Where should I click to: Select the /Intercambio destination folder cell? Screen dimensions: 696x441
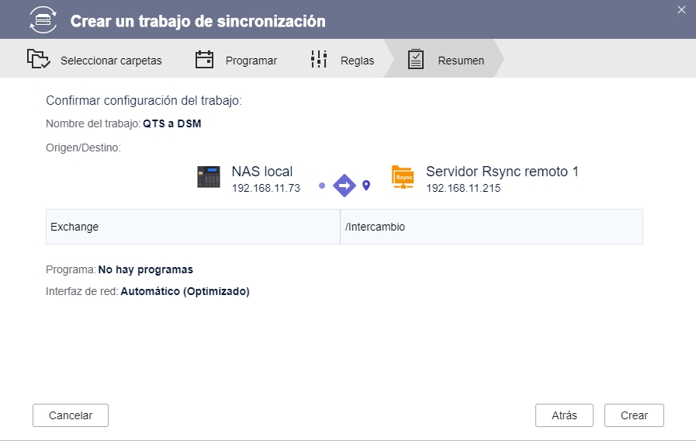pyautogui.click(x=491, y=227)
